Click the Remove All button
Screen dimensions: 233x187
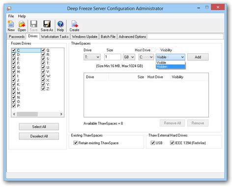172,123
